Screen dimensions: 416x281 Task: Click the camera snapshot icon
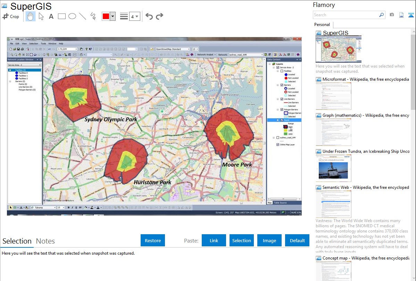pyautogui.click(x=392, y=15)
